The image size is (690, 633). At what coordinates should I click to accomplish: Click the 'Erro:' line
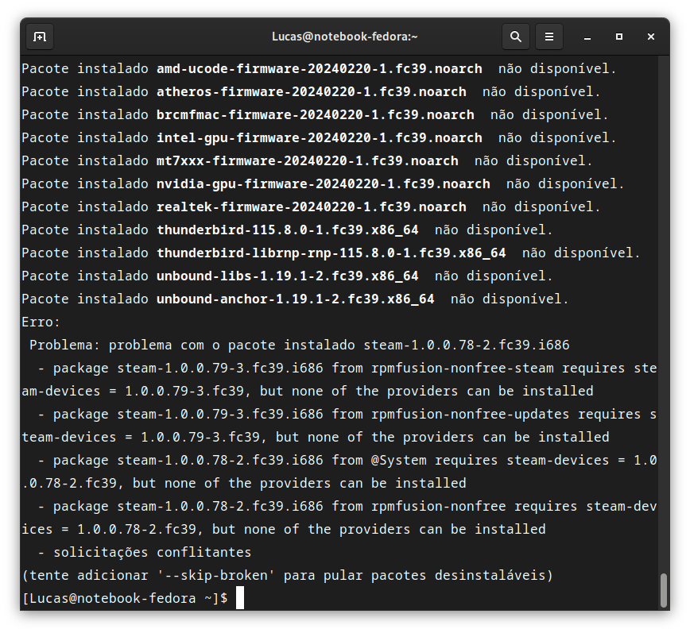tap(41, 322)
